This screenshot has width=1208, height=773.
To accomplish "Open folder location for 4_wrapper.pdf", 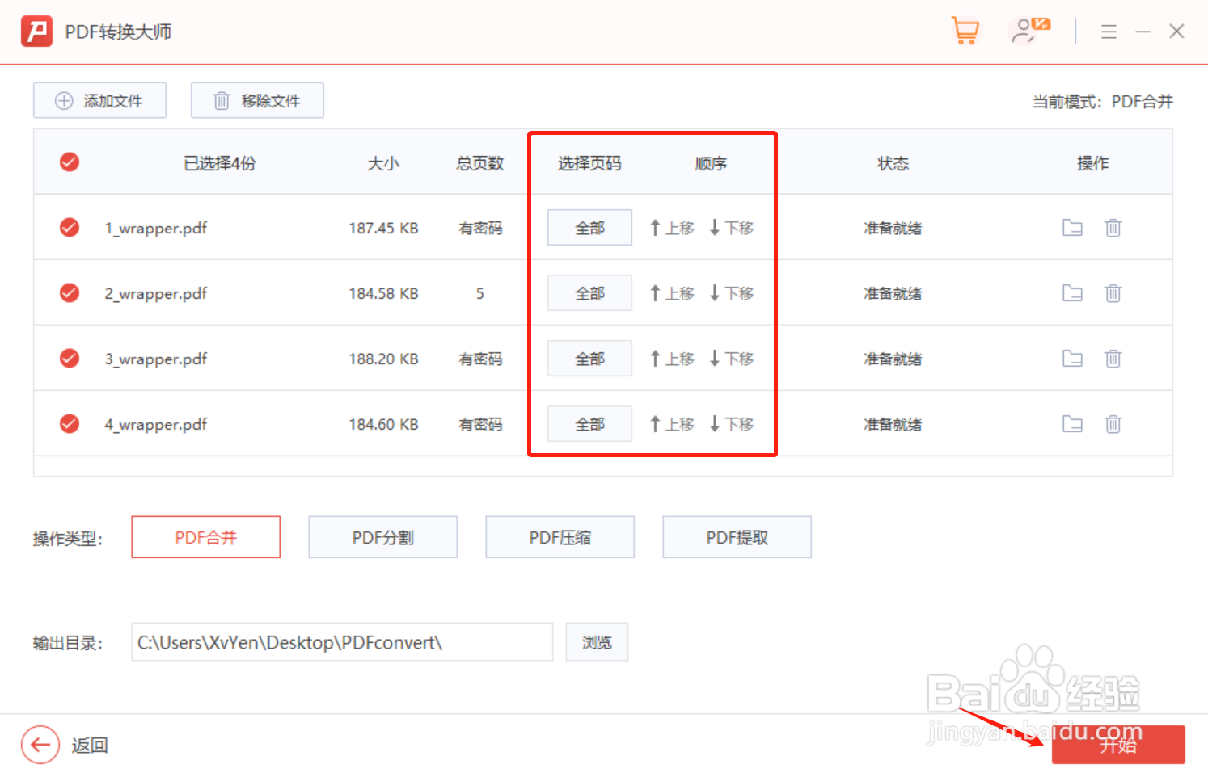I will click(1072, 423).
